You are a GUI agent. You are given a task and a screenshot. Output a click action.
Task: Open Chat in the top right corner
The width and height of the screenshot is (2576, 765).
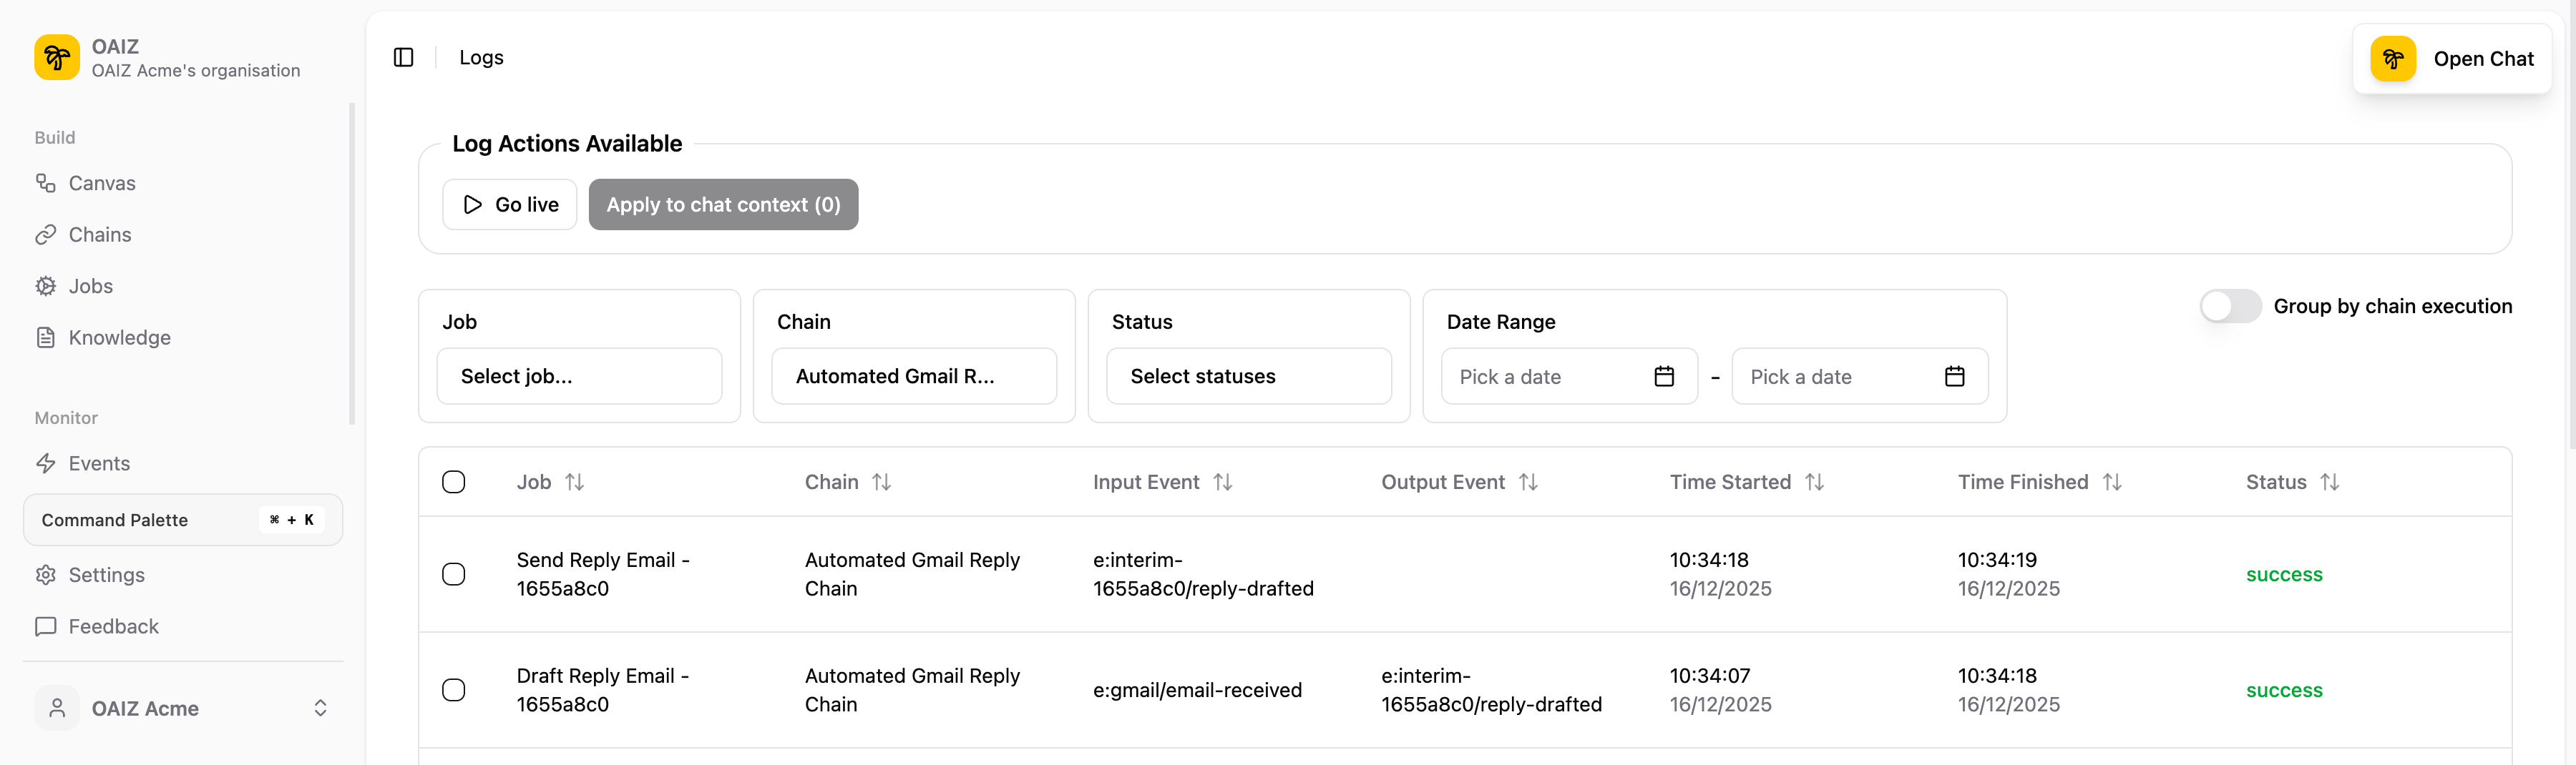point(2452,58)
